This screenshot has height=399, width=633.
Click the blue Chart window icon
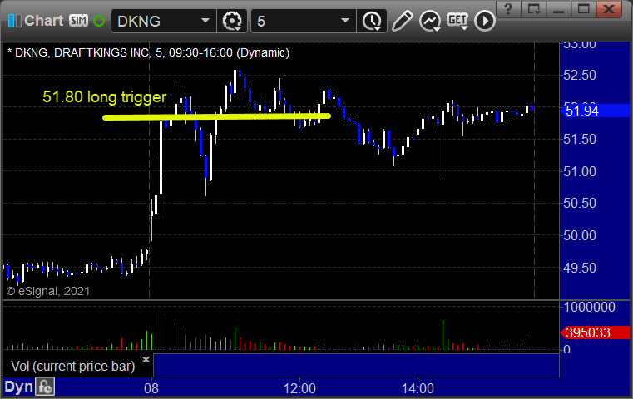(14, 21)
